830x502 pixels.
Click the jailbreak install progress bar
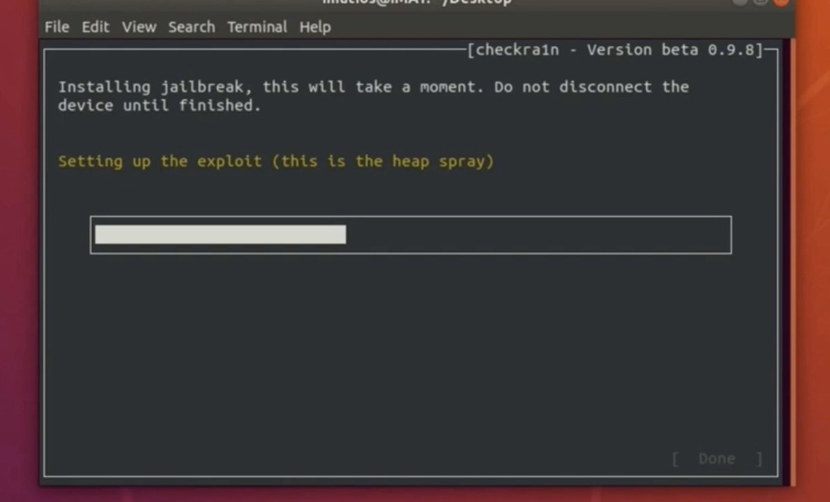click(x=411, y=235)
